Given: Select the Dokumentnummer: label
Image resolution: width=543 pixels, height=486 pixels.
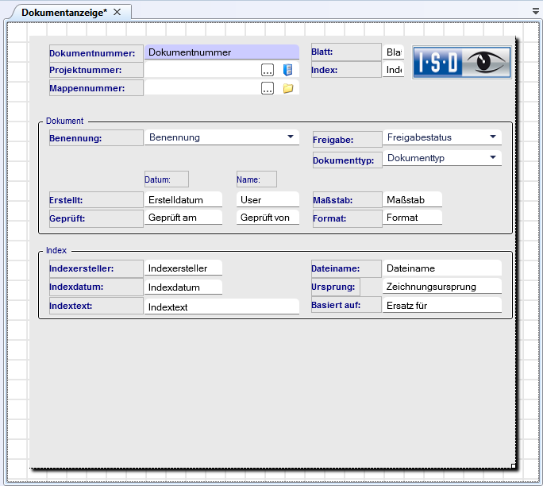Looking at the screenshot, I should 96,53.
